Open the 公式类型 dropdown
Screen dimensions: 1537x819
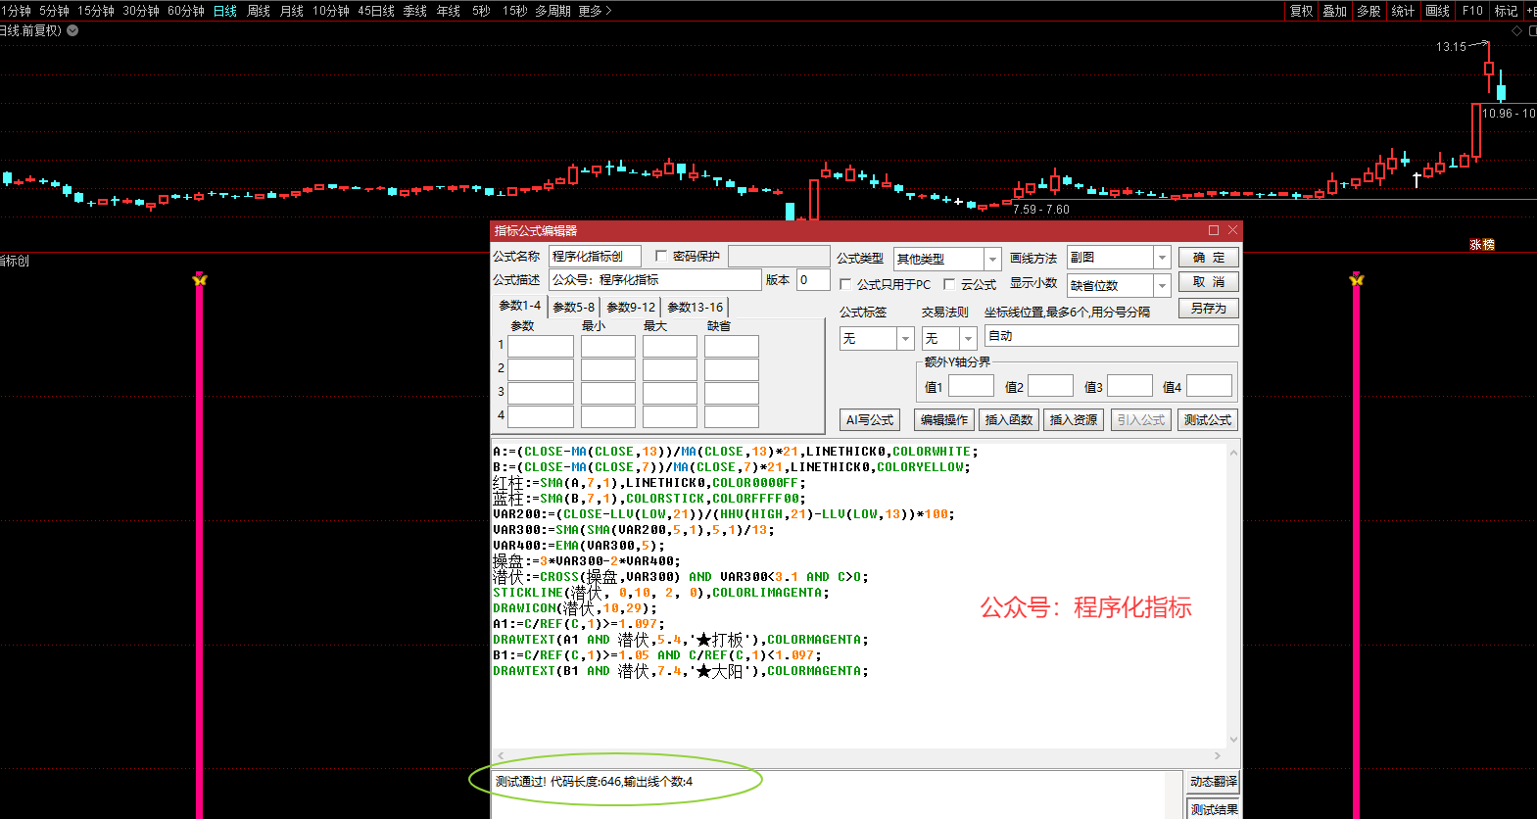click(x=992, y=259)
